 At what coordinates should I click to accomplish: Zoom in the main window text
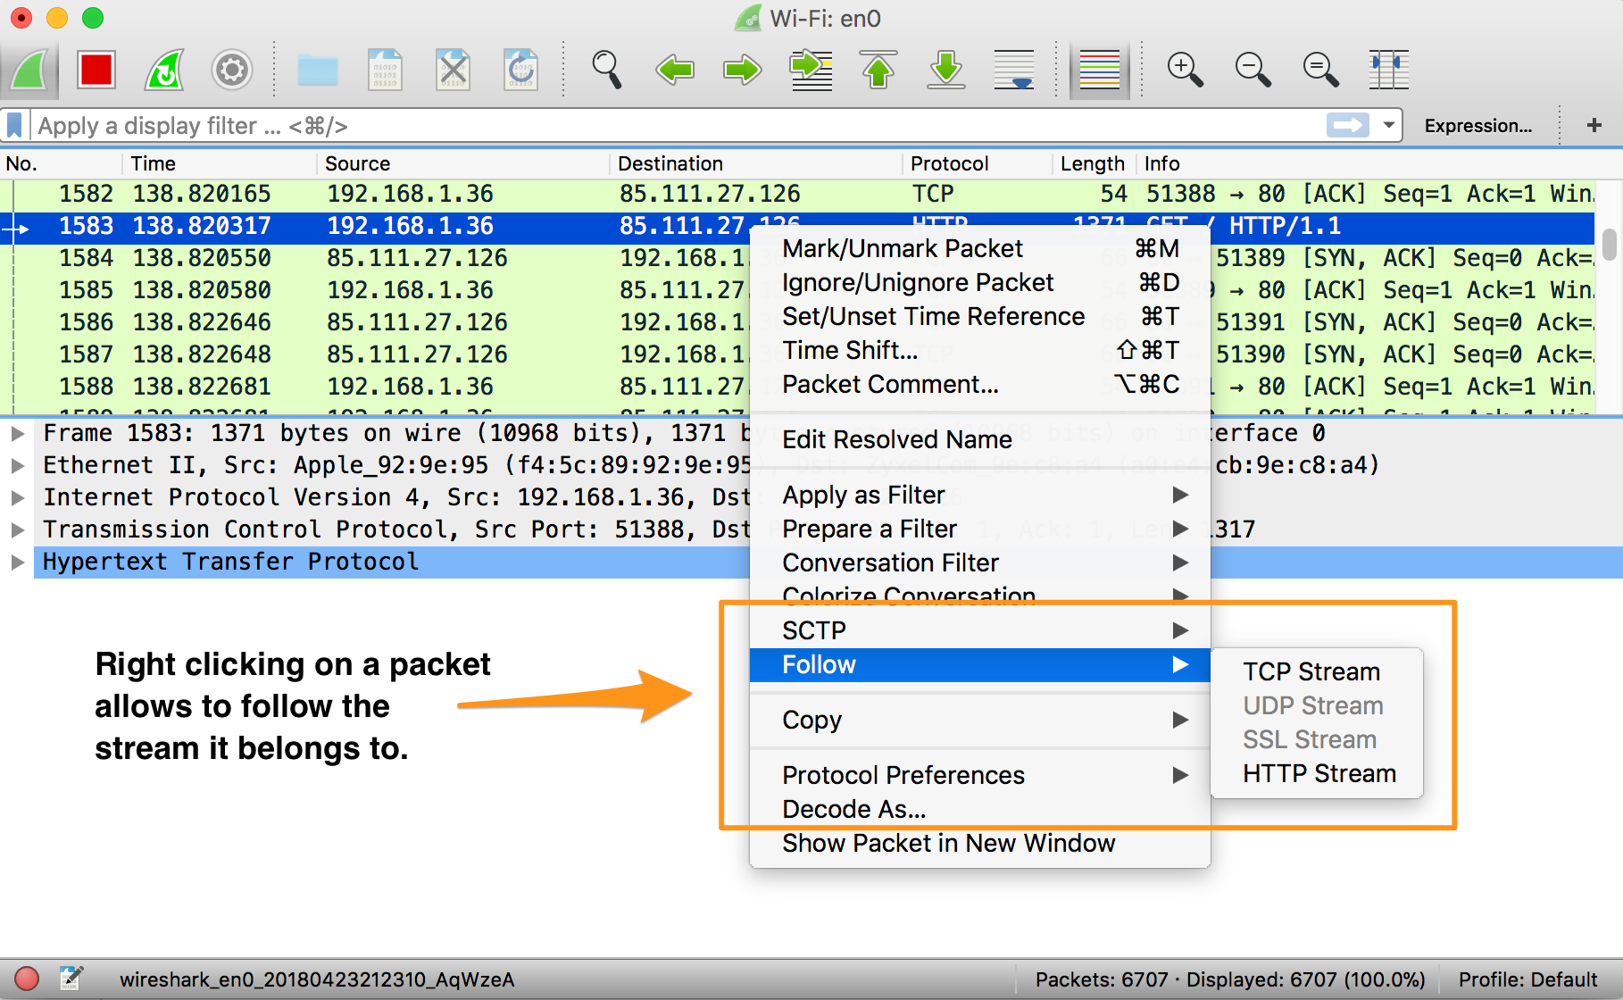pos(1185,70)
